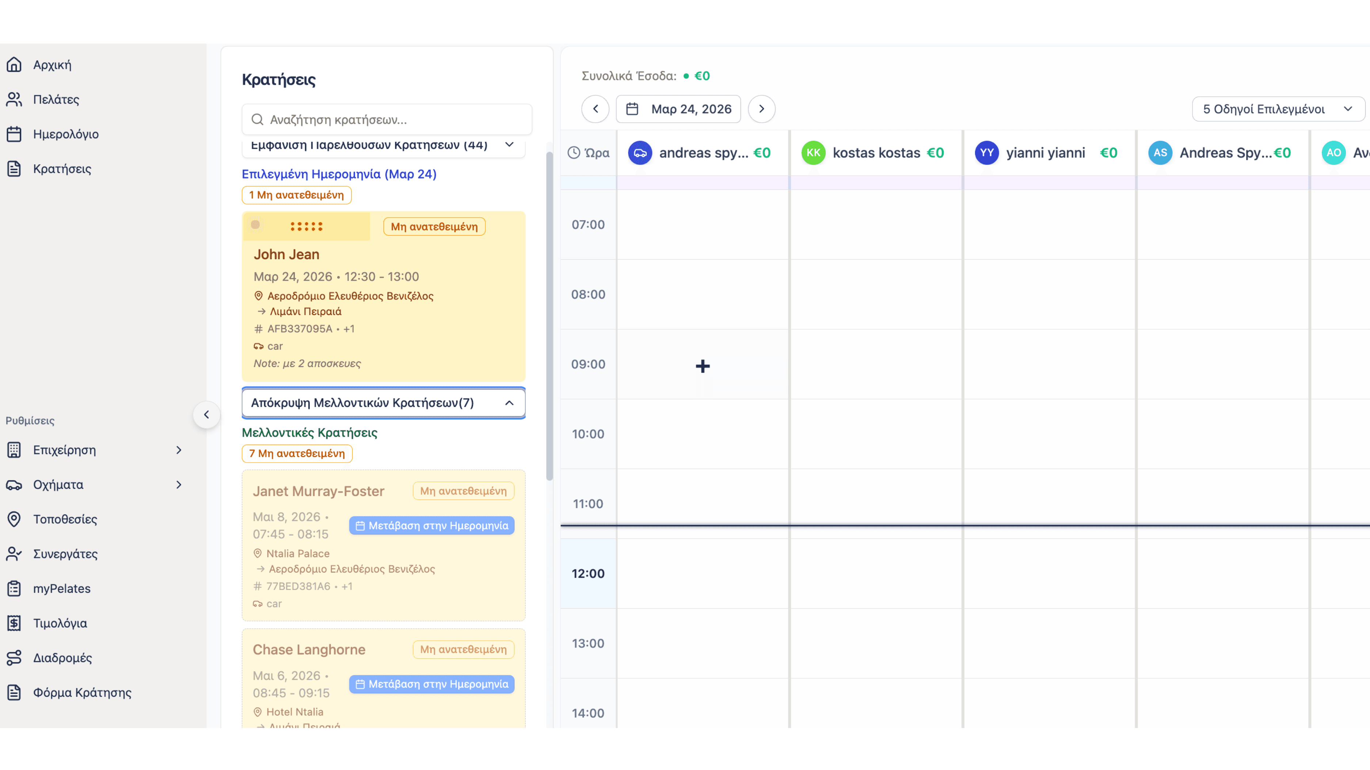Click the Επιχείρηση building icon
Screen dimensions: 1370x770
14,450
